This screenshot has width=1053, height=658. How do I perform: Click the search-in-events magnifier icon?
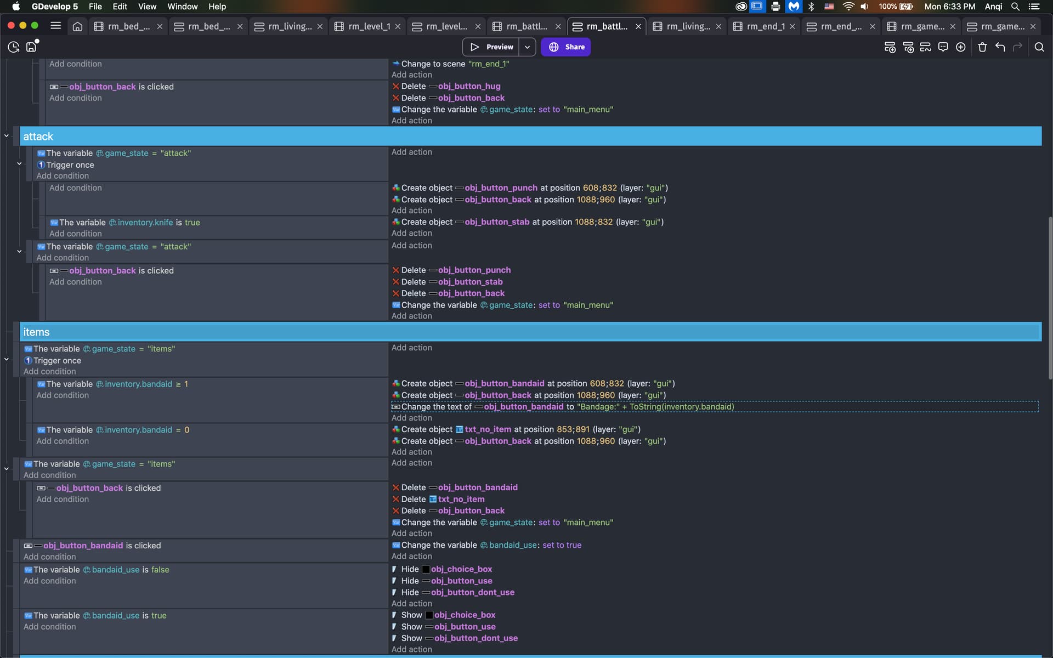click(x=1039, y=47)
